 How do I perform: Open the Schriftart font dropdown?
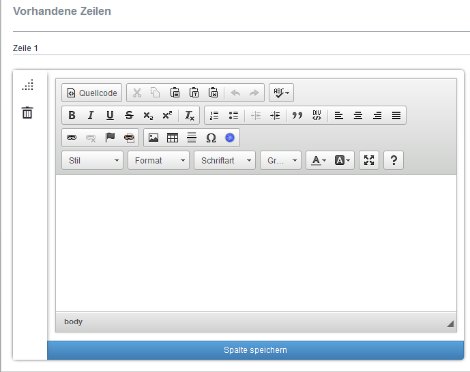pyautogui.click(x=225, y=160)
